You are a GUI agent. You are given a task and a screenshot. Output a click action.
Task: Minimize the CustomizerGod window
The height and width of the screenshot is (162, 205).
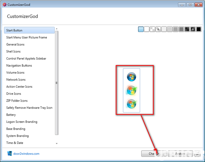[x=182, y=5]
